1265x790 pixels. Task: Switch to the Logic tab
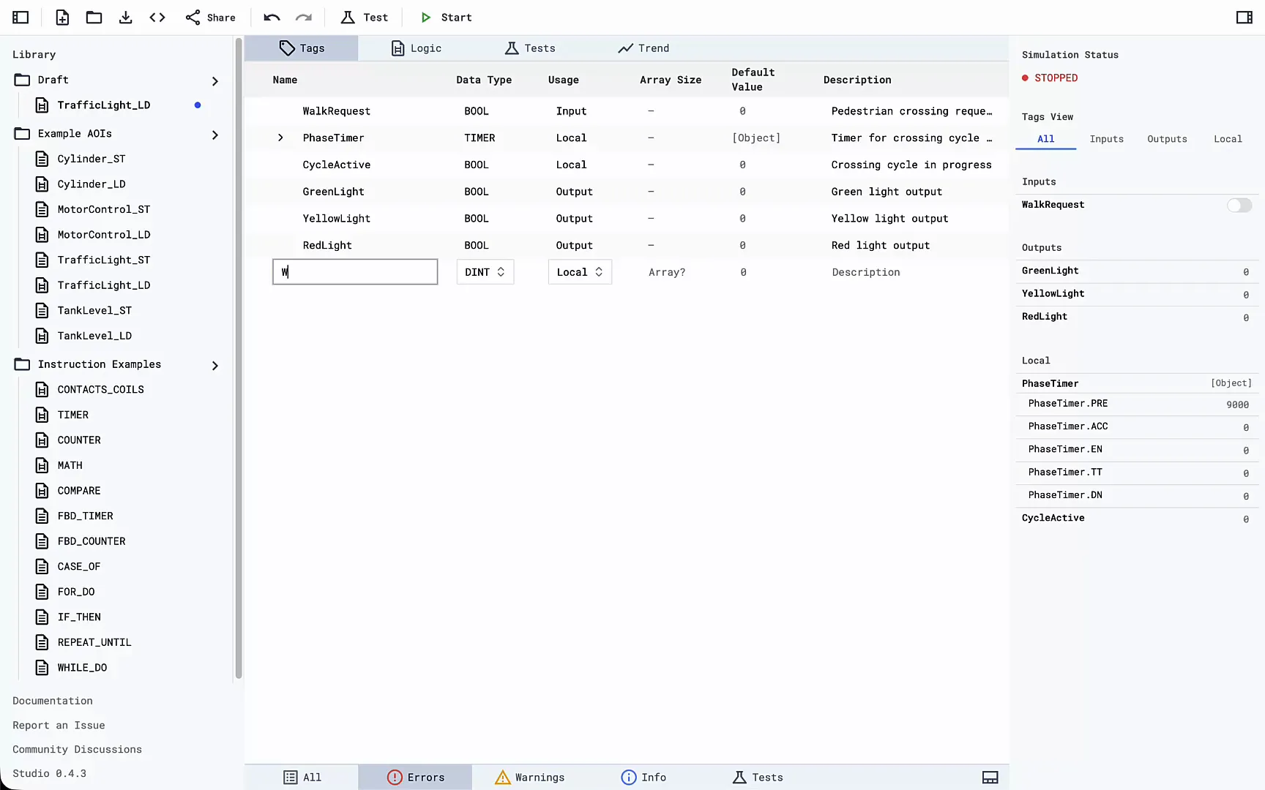(416, 48)
